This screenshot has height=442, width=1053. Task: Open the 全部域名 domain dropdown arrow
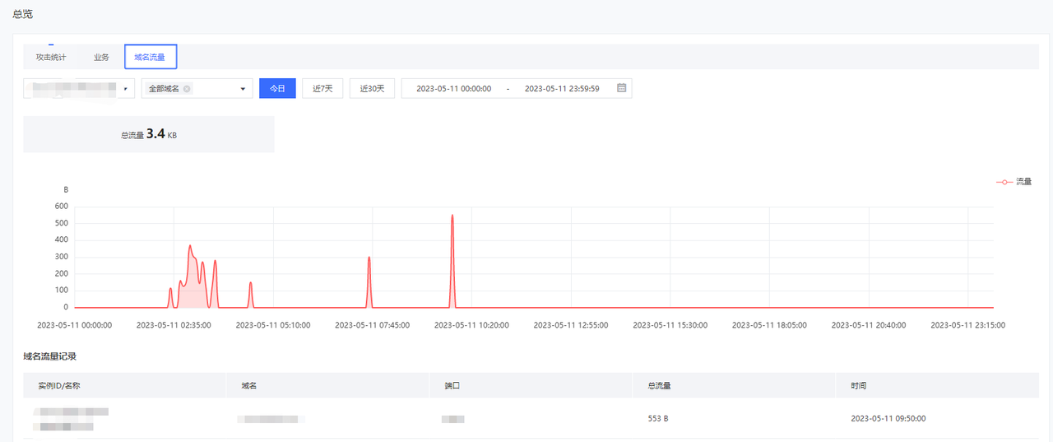(x=243, y=89)
